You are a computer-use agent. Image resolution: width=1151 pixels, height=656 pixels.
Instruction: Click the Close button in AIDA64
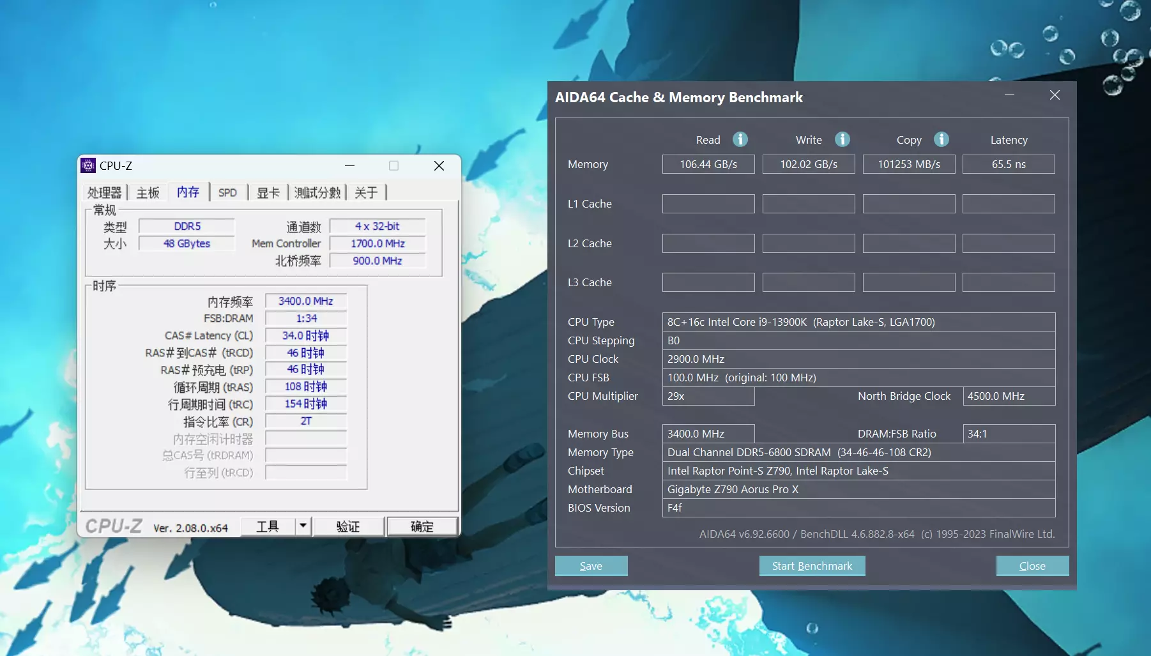click(x=1032, y=566)
